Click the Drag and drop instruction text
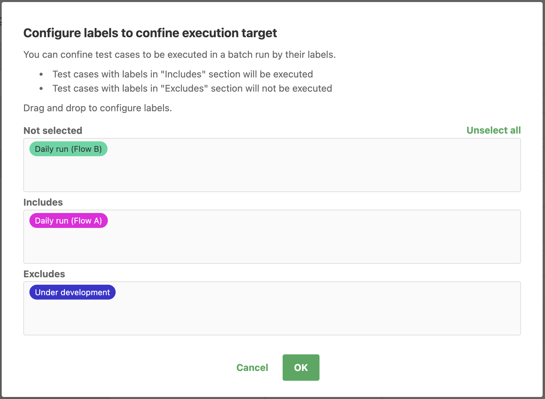 coord(98,108)
